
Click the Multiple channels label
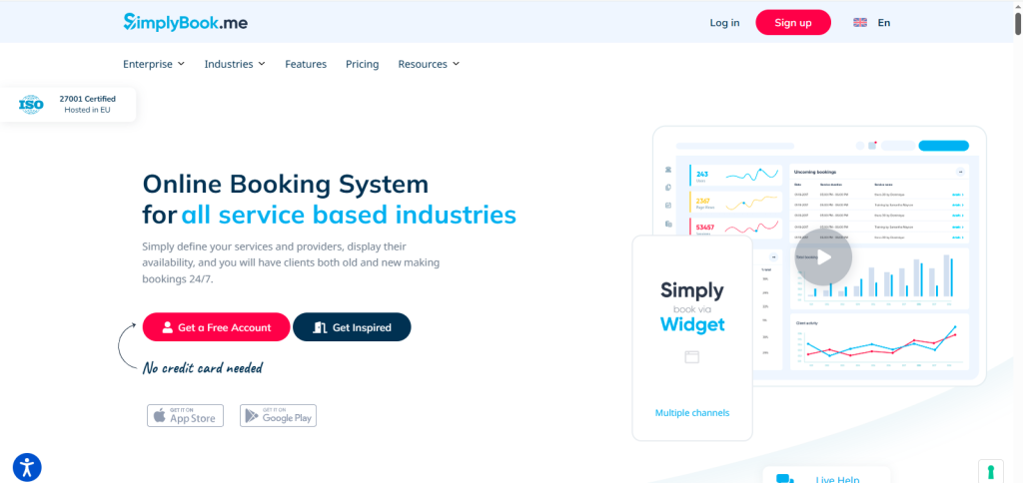[x=692, y=412]
